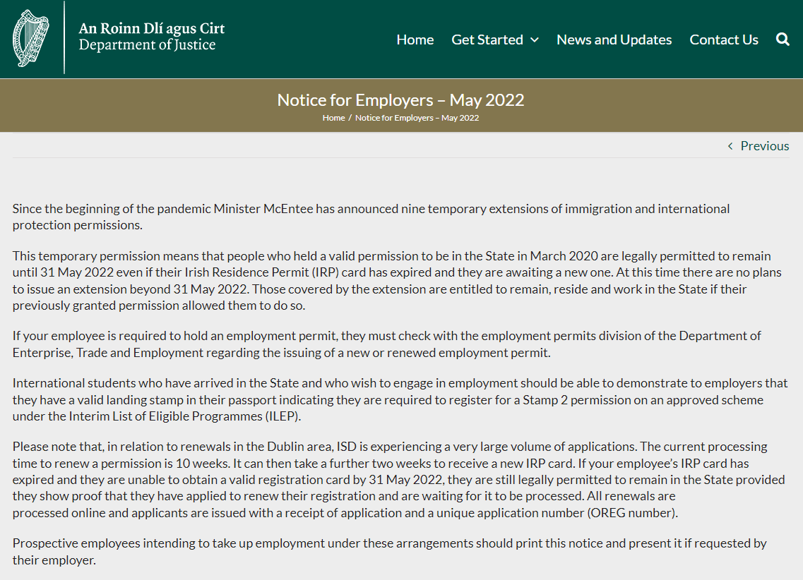Go to Home in the navigation bar
This screenshot has height=580, width=803.
415,40
